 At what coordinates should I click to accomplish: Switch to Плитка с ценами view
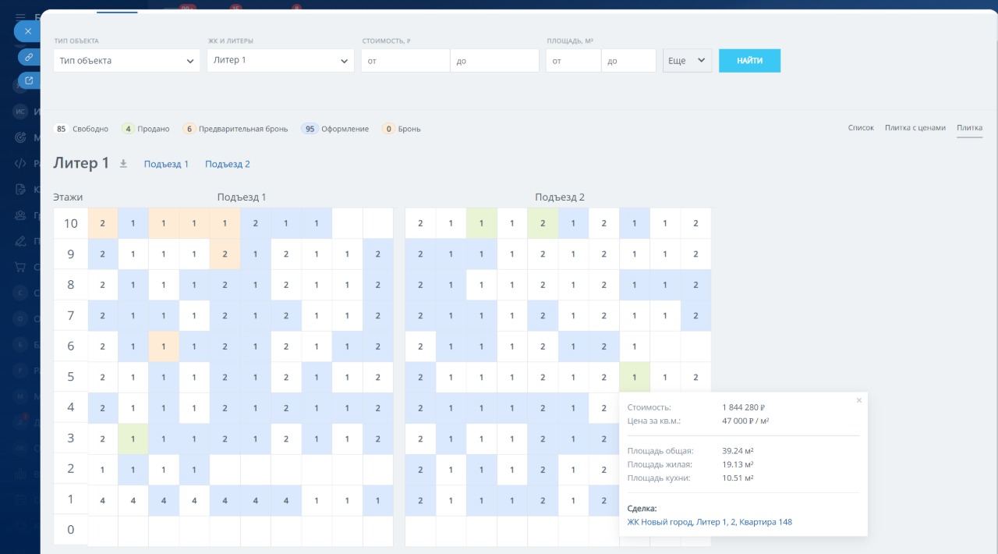click(x=915, y=128)
